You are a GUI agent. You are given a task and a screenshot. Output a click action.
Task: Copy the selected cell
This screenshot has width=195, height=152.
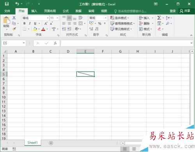(14, 23)
